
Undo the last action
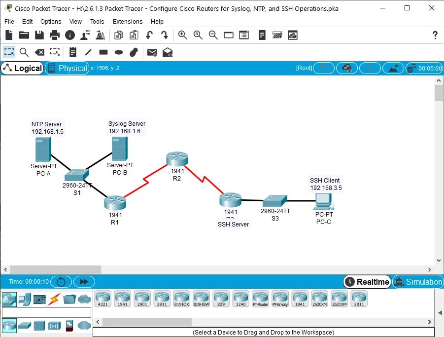coord(149,35)
